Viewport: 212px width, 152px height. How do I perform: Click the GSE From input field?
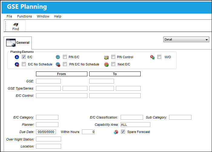pos(48,81)
